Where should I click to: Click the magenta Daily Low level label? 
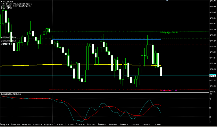[x=169, y=90]
